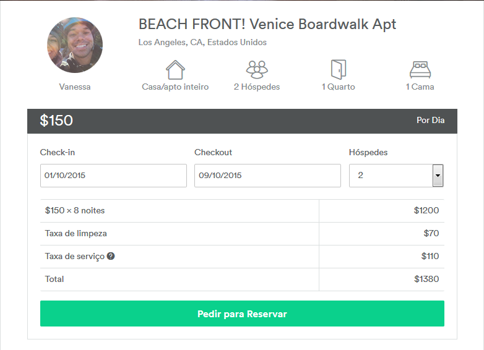The image size is (484, 350).
Task: Click the Los Angeles, CA location link
Action: (x=202, y=43)
